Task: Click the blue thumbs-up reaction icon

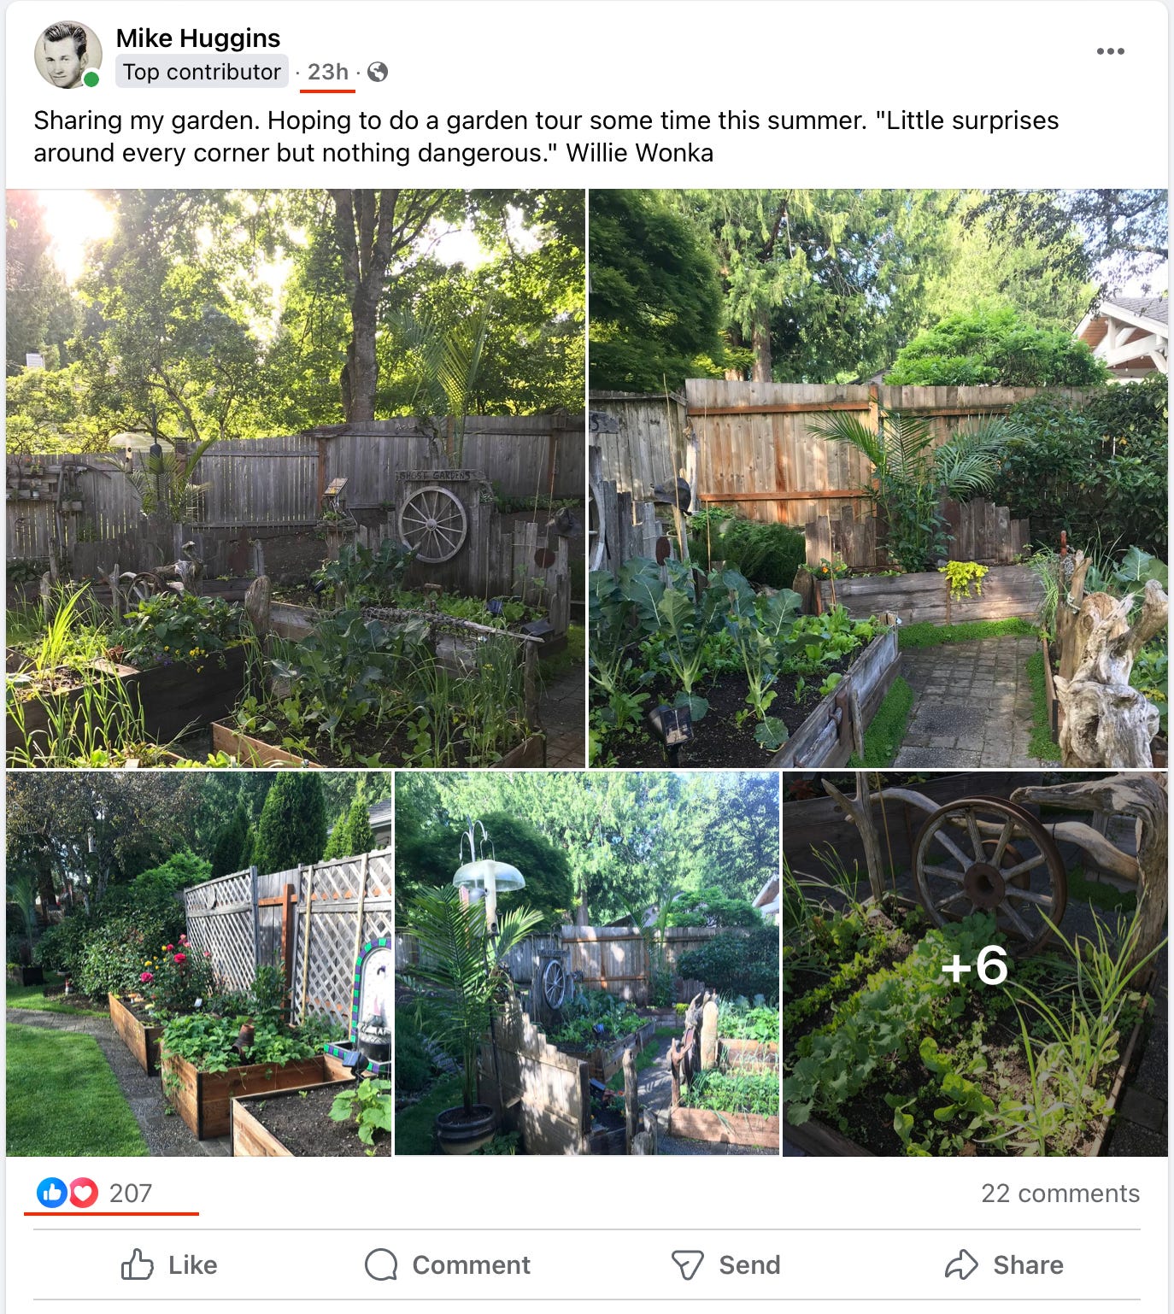Action: [x=52, y=1193]
